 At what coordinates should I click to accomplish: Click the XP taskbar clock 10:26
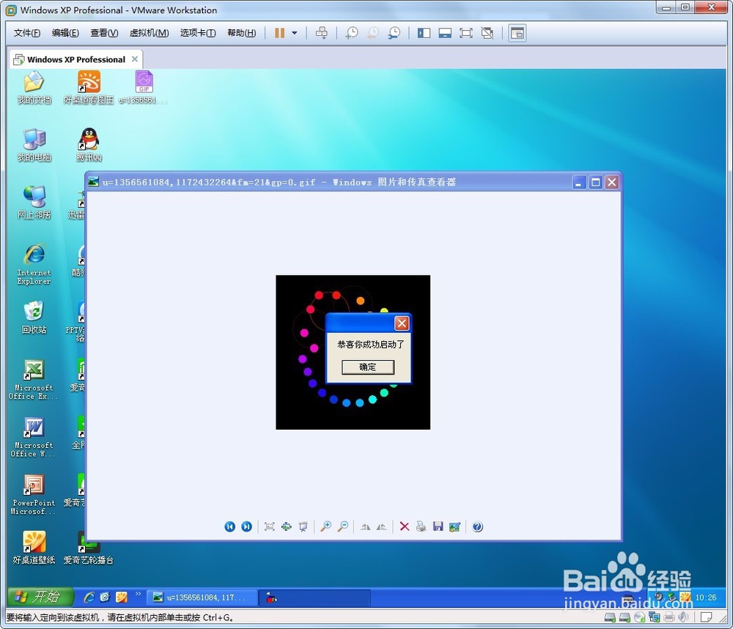click(705, 597)
